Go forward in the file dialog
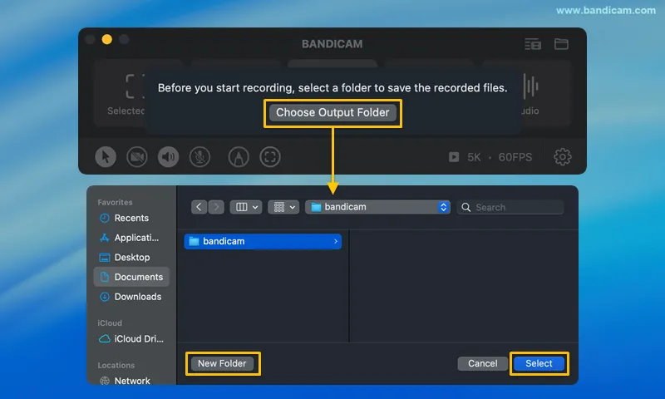The image size is (665, 399). coord(216,207)
